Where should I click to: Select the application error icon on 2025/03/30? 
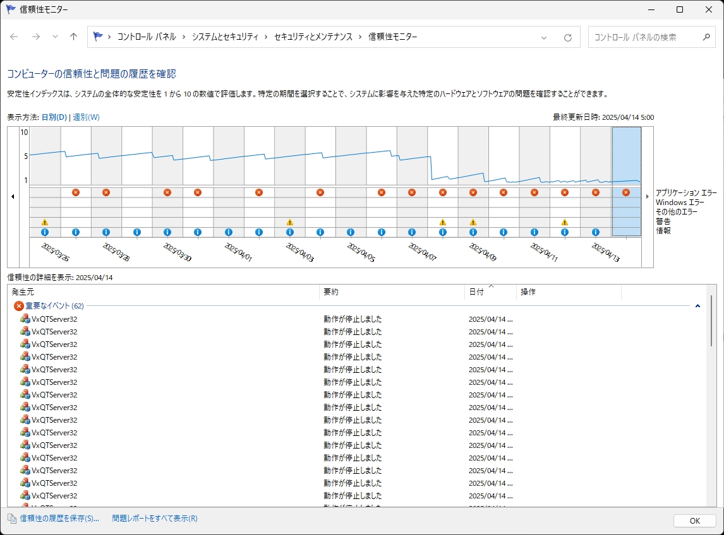167,192
